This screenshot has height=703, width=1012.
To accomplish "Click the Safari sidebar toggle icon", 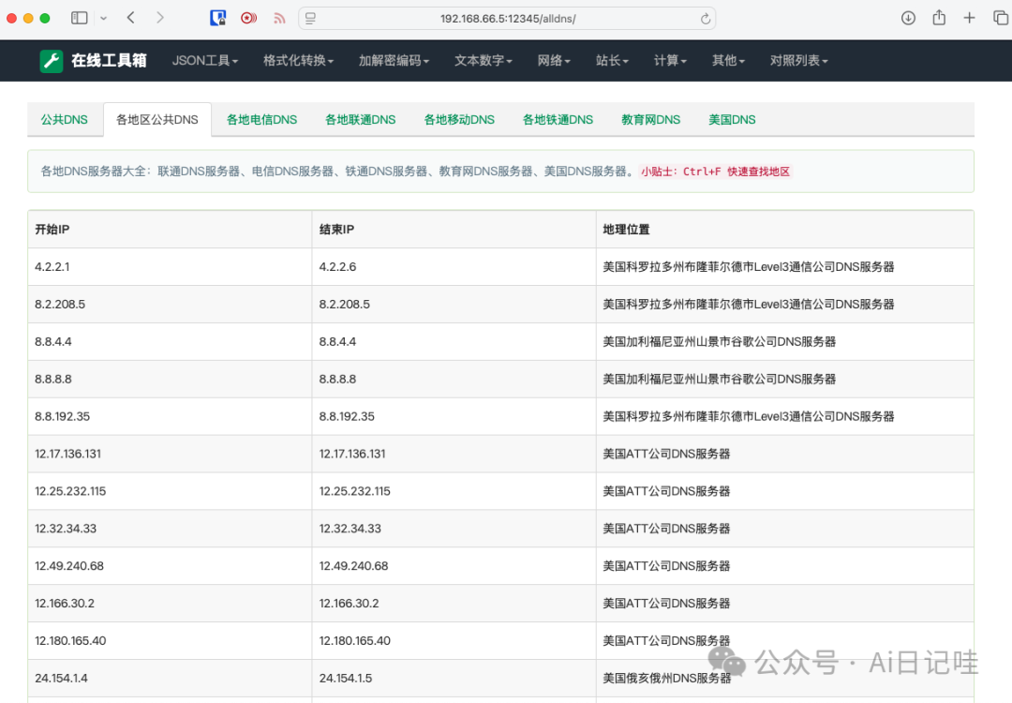I will (x=79, y=18).
